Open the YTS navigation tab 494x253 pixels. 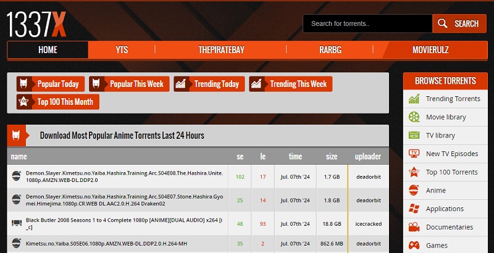click(x=122, y=50)
